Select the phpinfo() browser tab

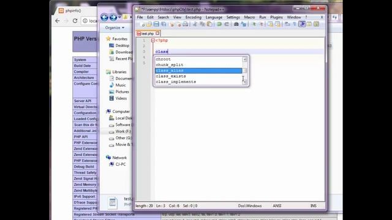(x=73, y=11)
